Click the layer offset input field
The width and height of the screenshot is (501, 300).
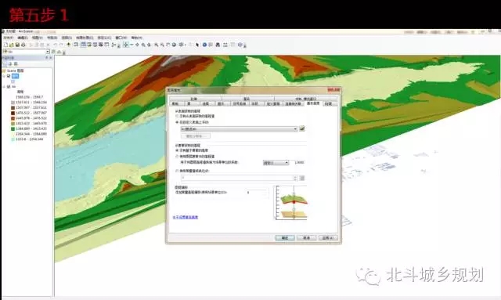point(257,192)
